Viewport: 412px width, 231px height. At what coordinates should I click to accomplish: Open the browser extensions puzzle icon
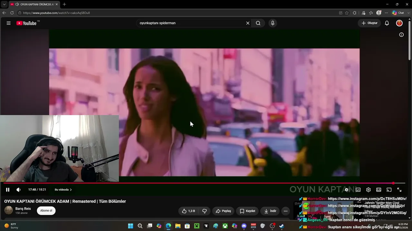(x=355, y=13)
